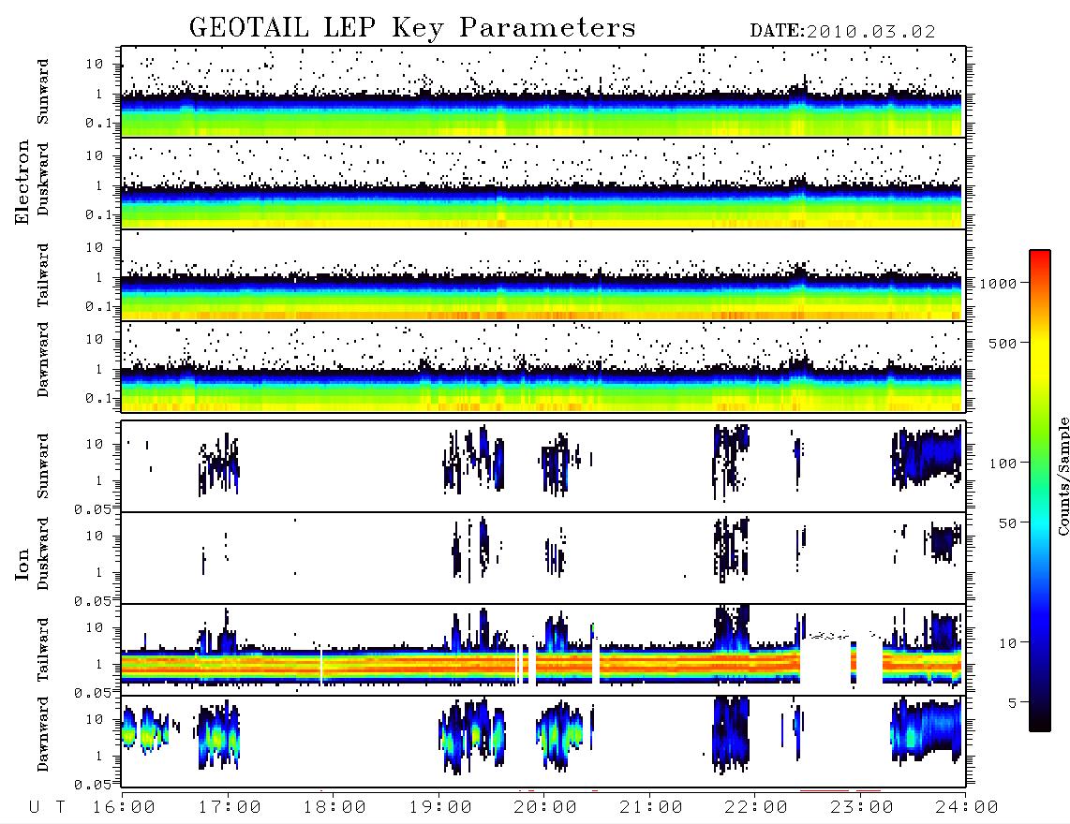Click the "1000" color bar tick label
The height and width of the screenshot is (824, 1070).
click(999, 284)
